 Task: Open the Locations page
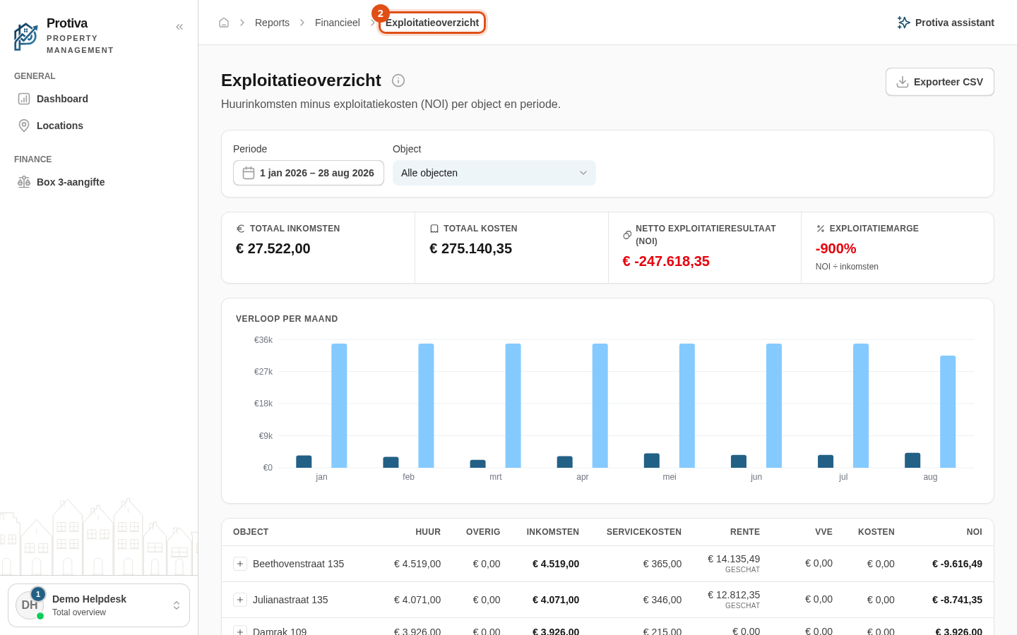tap(99, 126)
